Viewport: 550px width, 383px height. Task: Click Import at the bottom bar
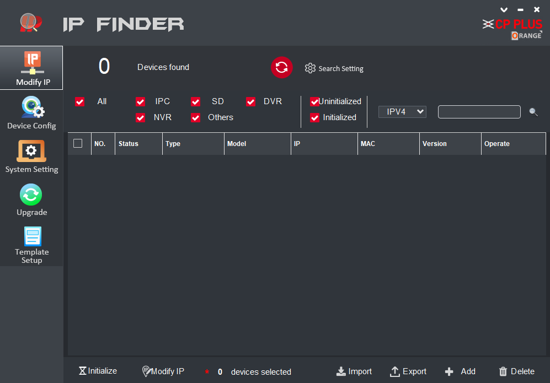[354, 371]
